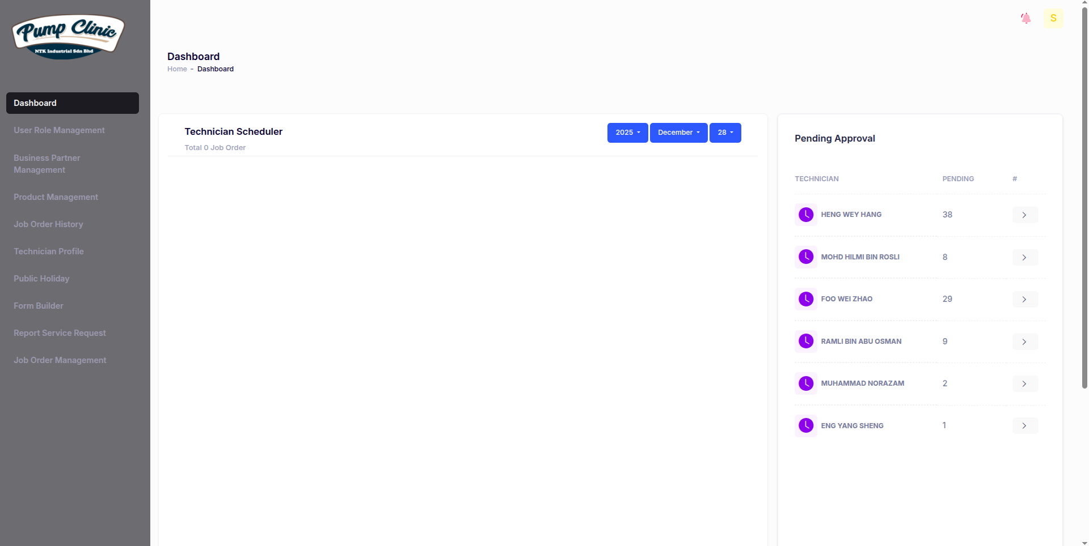Click clock icon beside ENG YANG SHENG
This screenshot has width=1089, height=546.
pyautogui.click(x=806, y=426)
